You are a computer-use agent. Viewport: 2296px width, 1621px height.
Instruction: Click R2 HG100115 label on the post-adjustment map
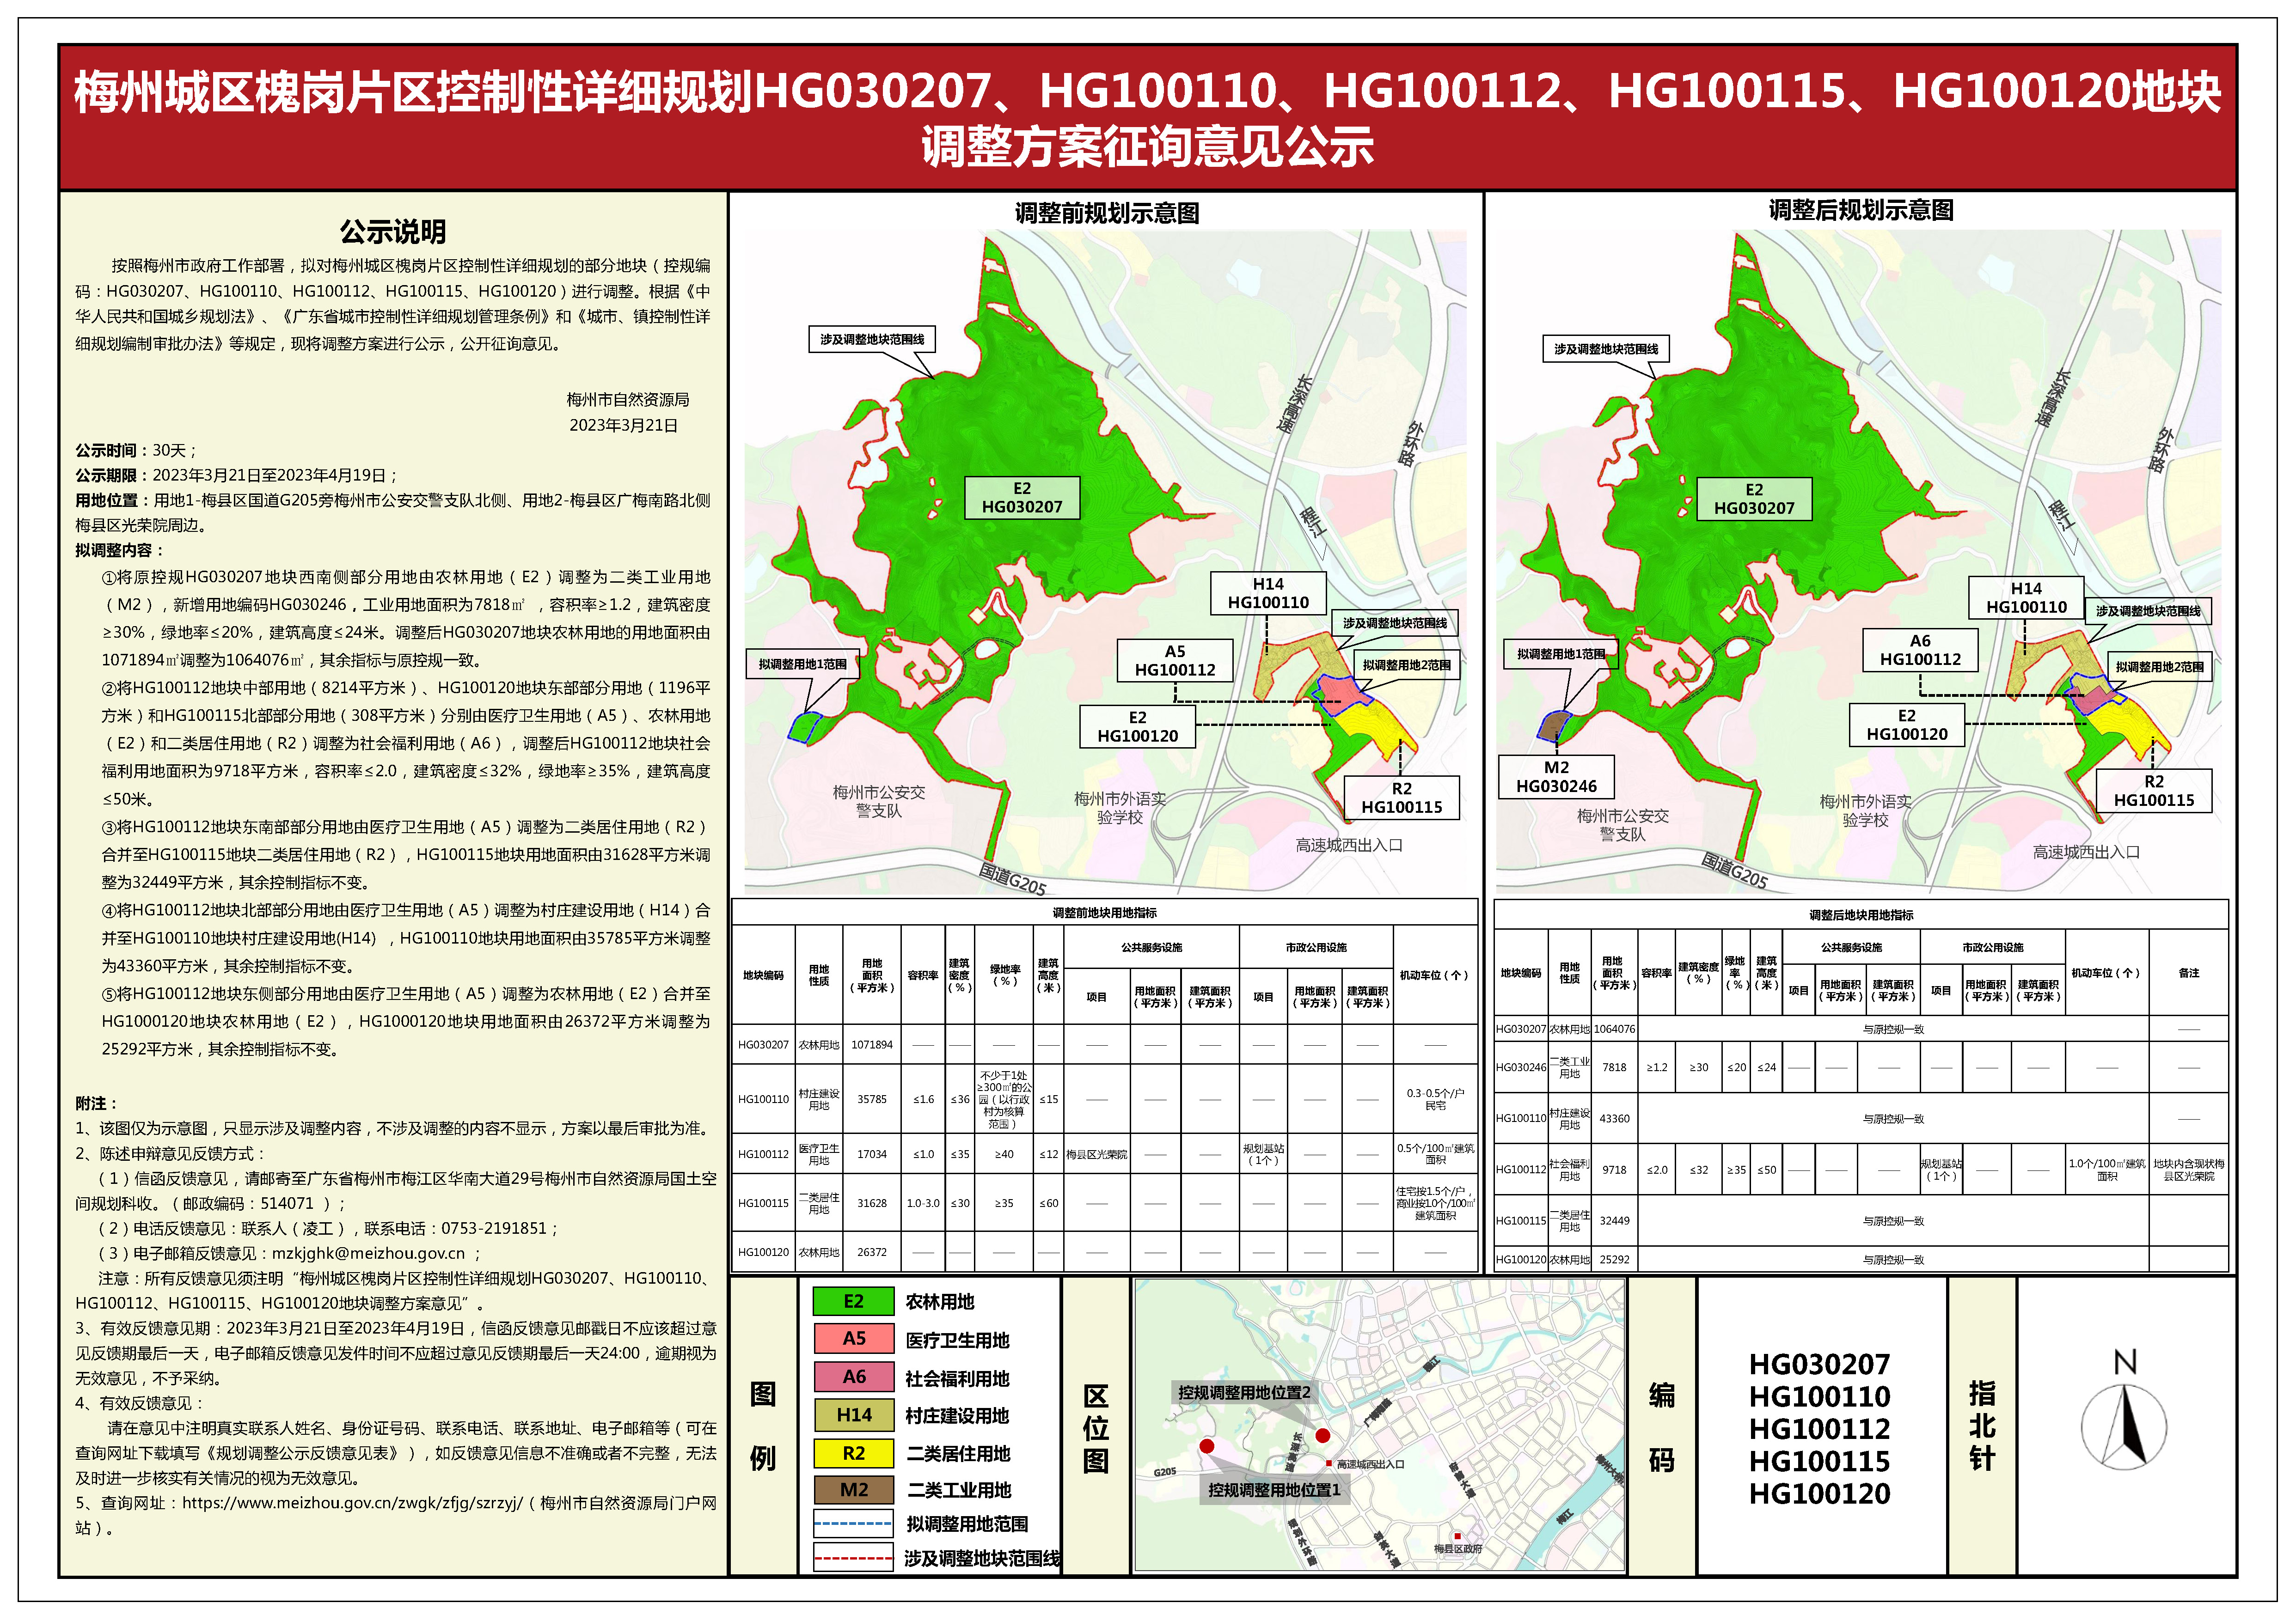pyautogui.click(x=2154, y=791)
